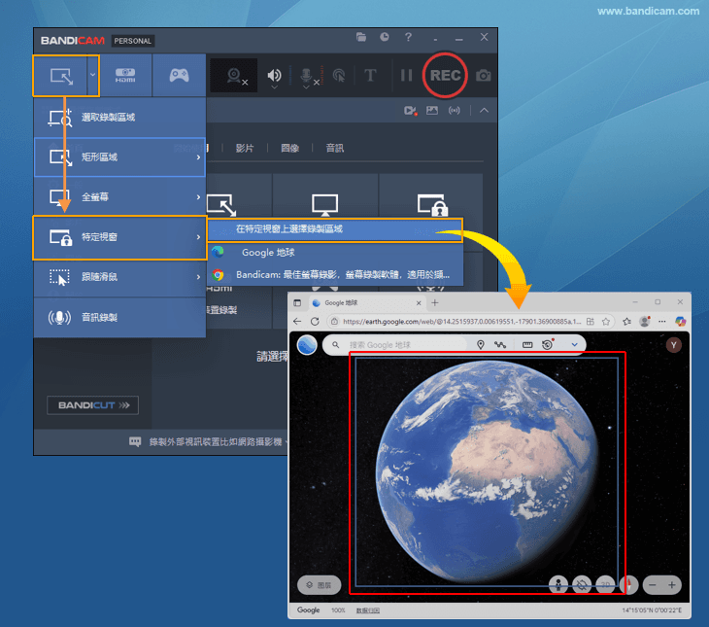Image resolution: width=709 pixels, height=627 pixels.
Task: Open the BANDICUT button
Action: pos(92,405)
